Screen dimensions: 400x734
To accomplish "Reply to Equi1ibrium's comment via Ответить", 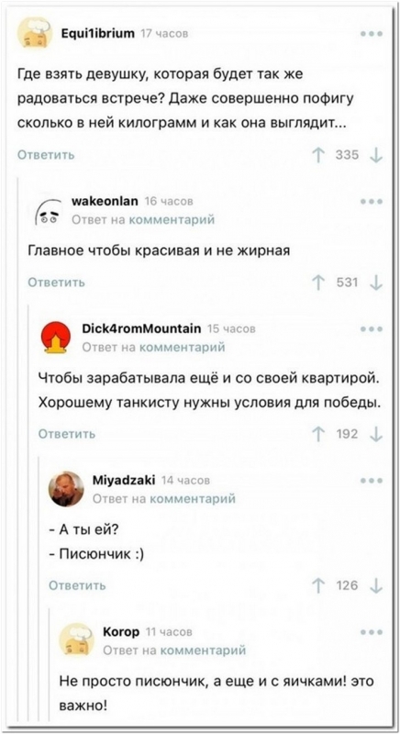I will 46,155.
